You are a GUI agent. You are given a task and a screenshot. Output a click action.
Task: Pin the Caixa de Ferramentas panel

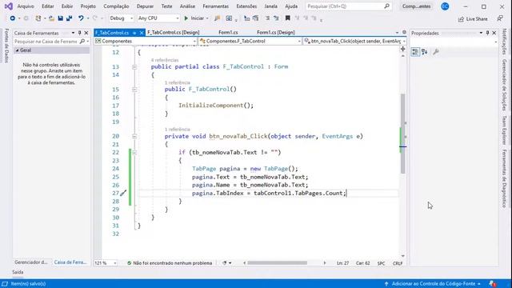coord(79,33)
